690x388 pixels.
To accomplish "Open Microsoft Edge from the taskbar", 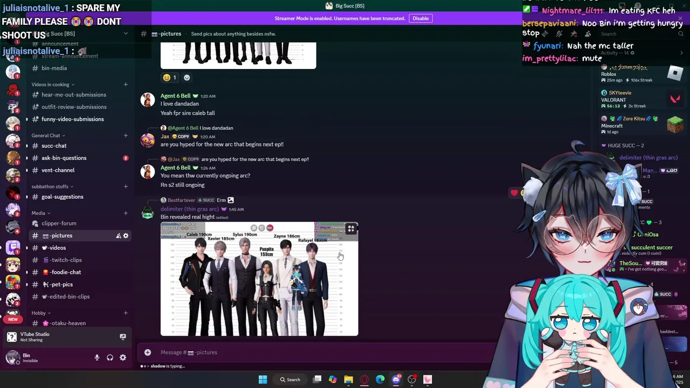I will [x=380, y=379].
